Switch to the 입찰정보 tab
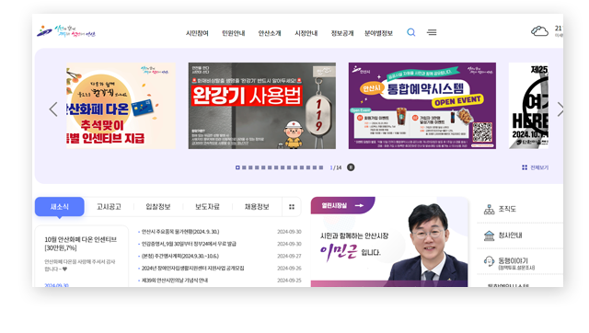The height and width of the screenshot is (333, 589). click(x=158, y=207)
